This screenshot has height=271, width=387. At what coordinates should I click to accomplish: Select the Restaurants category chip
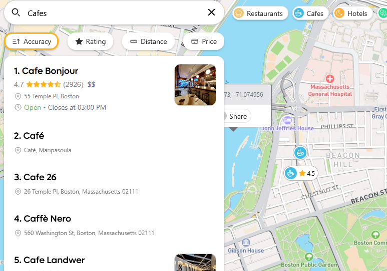coord(258,13)
